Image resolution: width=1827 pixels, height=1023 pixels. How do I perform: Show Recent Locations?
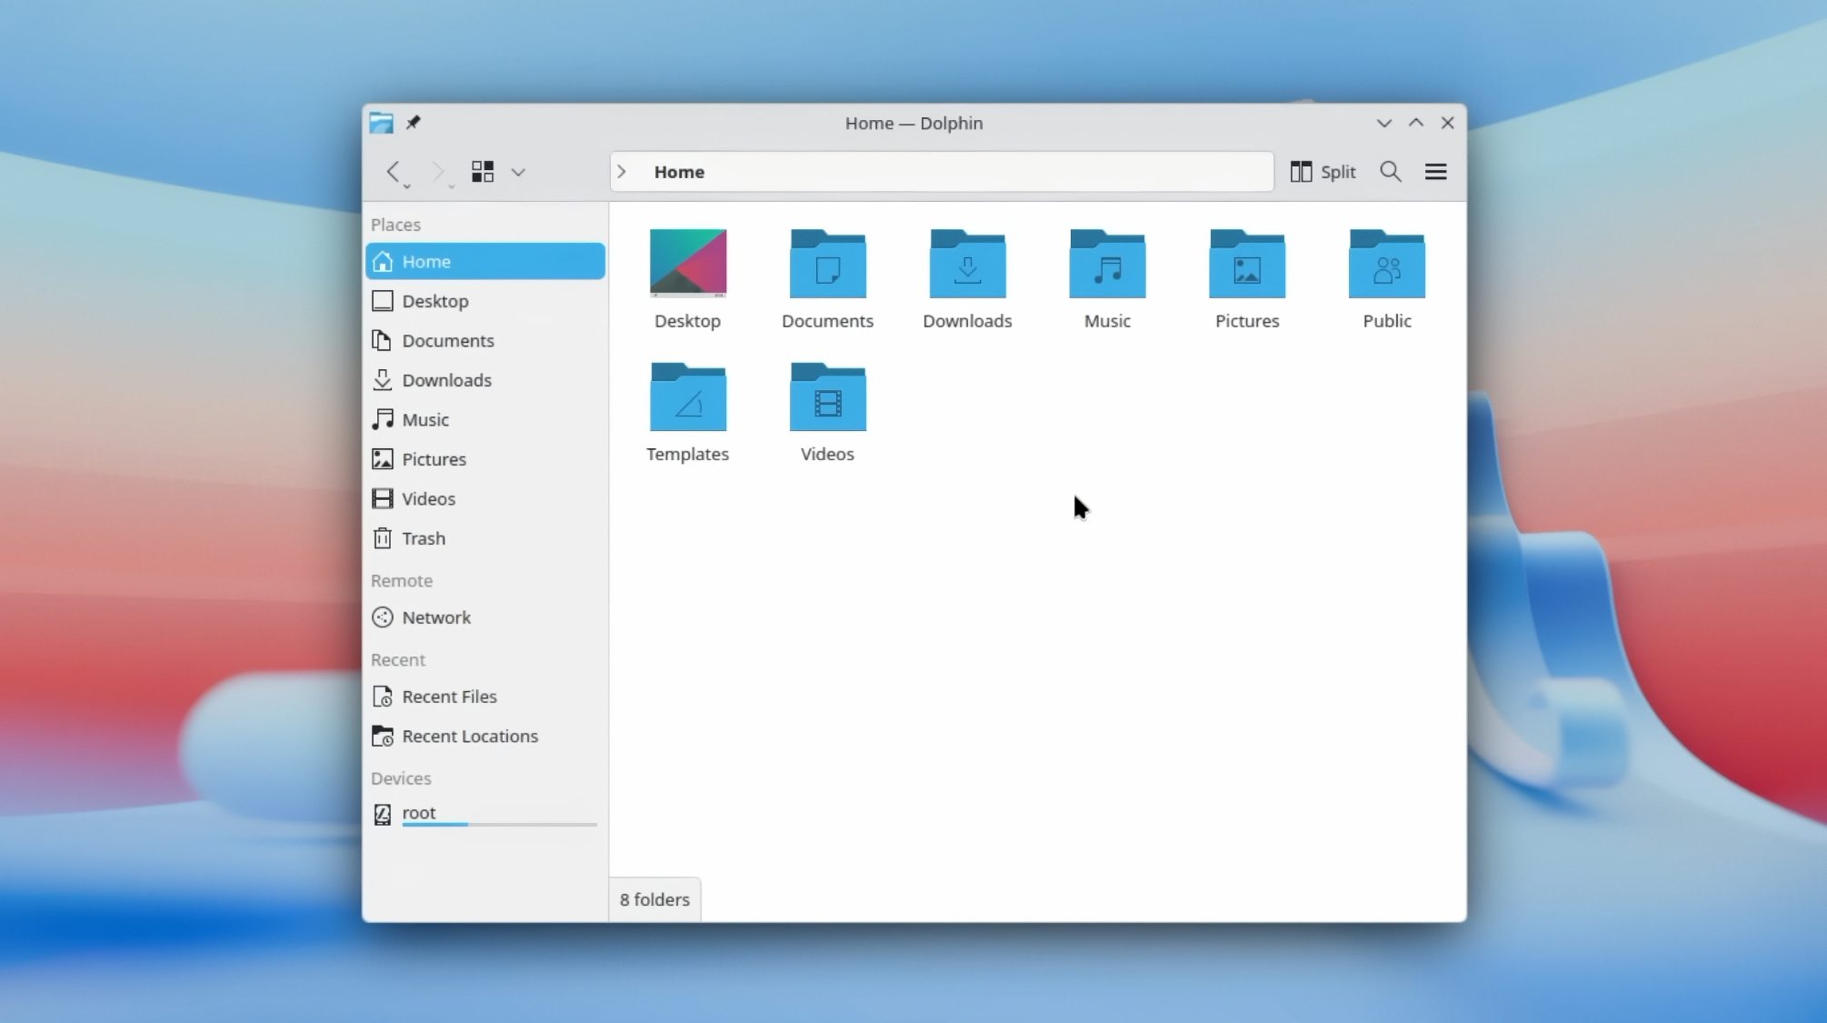point(485,736)
